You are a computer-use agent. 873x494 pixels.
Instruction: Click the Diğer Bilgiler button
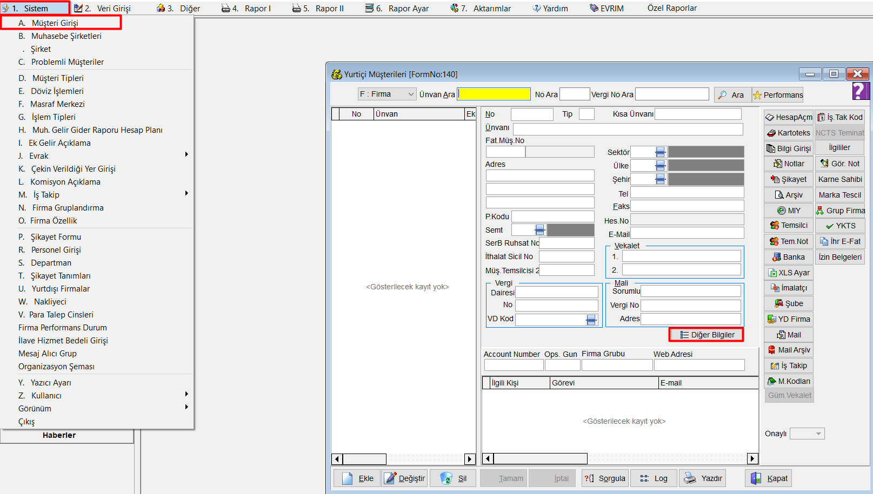(x=706, y=335)
